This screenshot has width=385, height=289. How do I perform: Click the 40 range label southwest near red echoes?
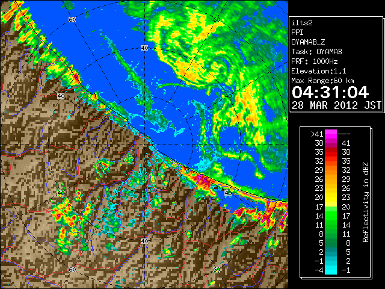click(x=61, y=193)
